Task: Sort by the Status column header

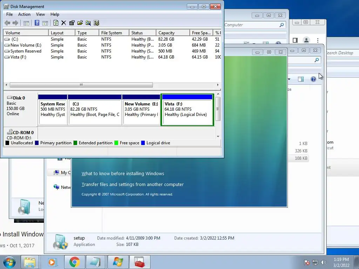Action: pos(143,33)
